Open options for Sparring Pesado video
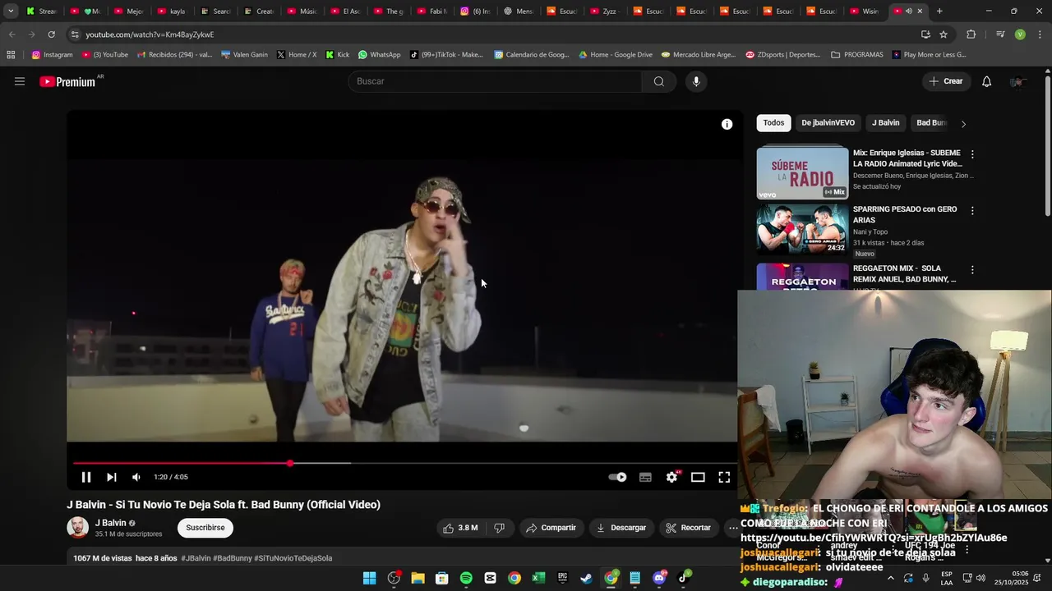Viewport: 1052px width, 591px height. [x=972, y=211]
